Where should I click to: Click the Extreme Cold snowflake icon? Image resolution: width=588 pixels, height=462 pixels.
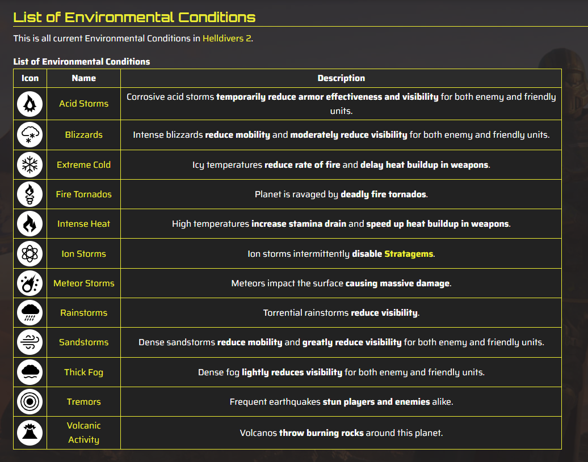tap(30, 165)
